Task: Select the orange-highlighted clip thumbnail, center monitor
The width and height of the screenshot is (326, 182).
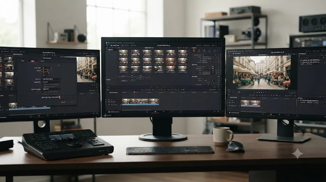Action: coord(171,61)
